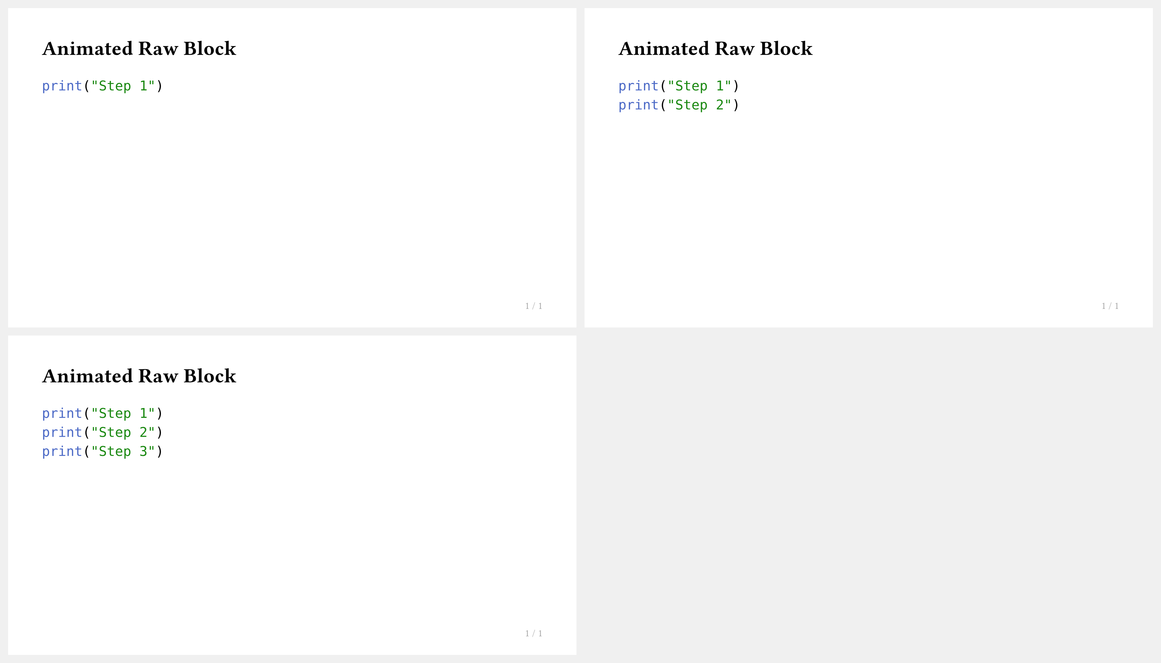Click the print keyword on the Step 3 line
1161x663 pixels.
tap(61, 452)
